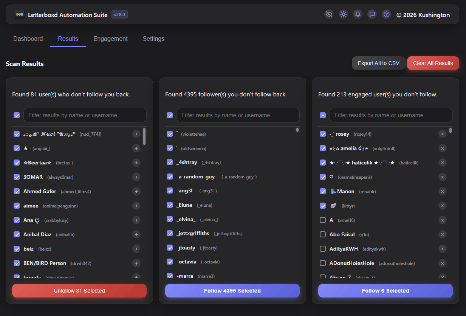The height and width of the screenshot is (316, 466).
Task: Remove Manon with the X icon
Action: [x=443, y=191]
